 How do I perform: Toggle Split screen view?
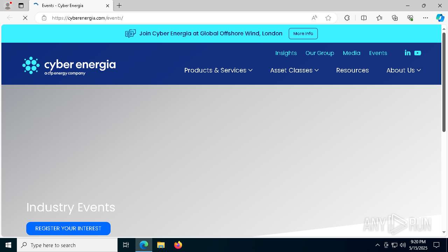364,18
